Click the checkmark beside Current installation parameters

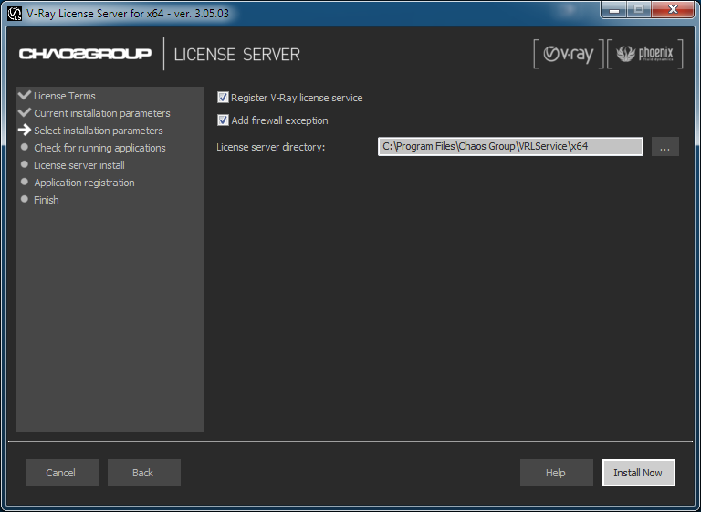pos(25,112)
